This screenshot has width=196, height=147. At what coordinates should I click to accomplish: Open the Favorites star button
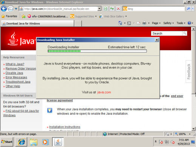coord(9,16)
